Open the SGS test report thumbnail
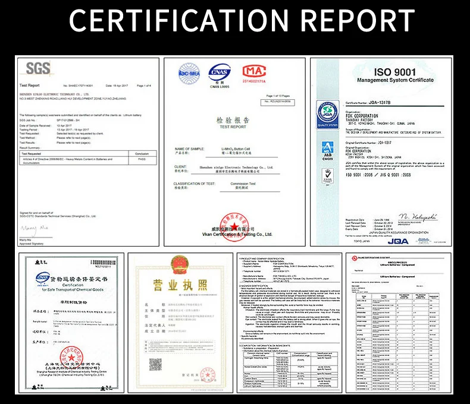 (88, 152)
